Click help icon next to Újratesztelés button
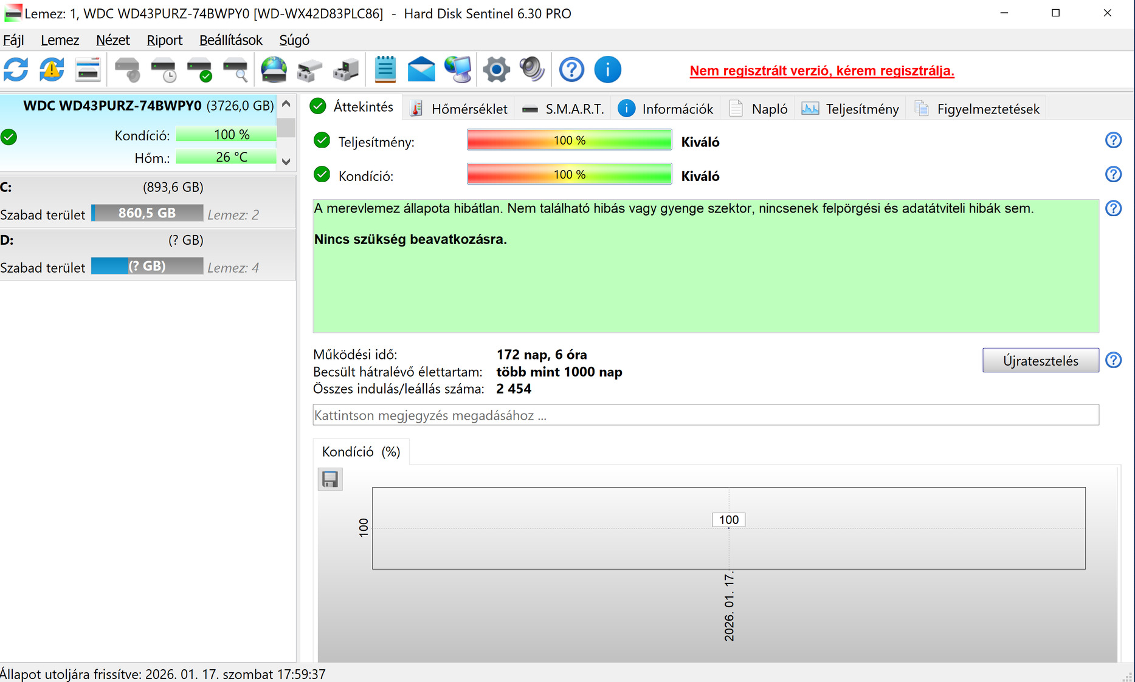The image size is (1135, 682). [1113, 360]
